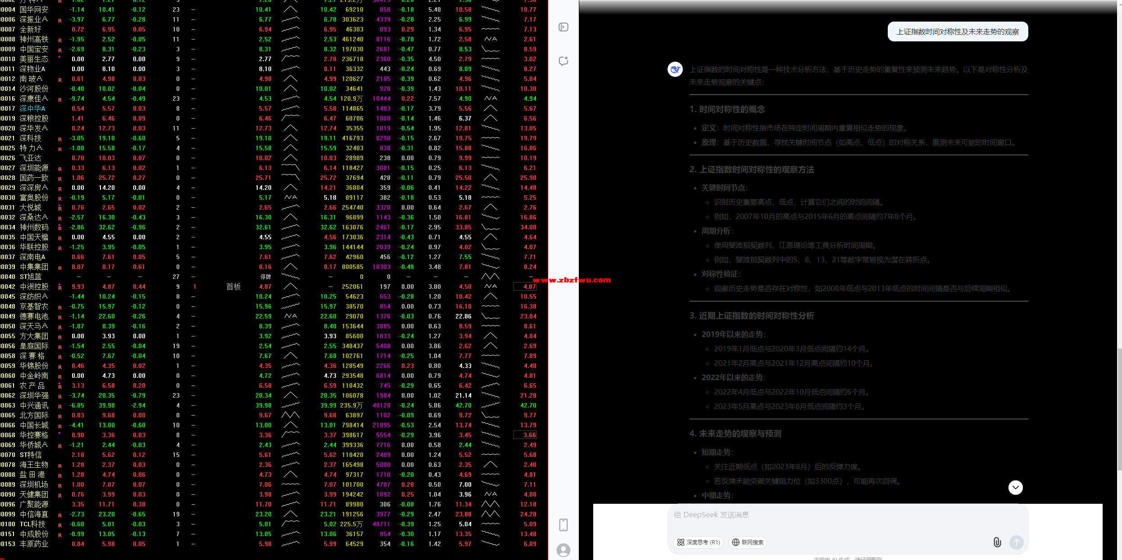Click the 首板 tag on 中洲控股 row
This screenshot has width=1122, height=560.
(233, 287)
